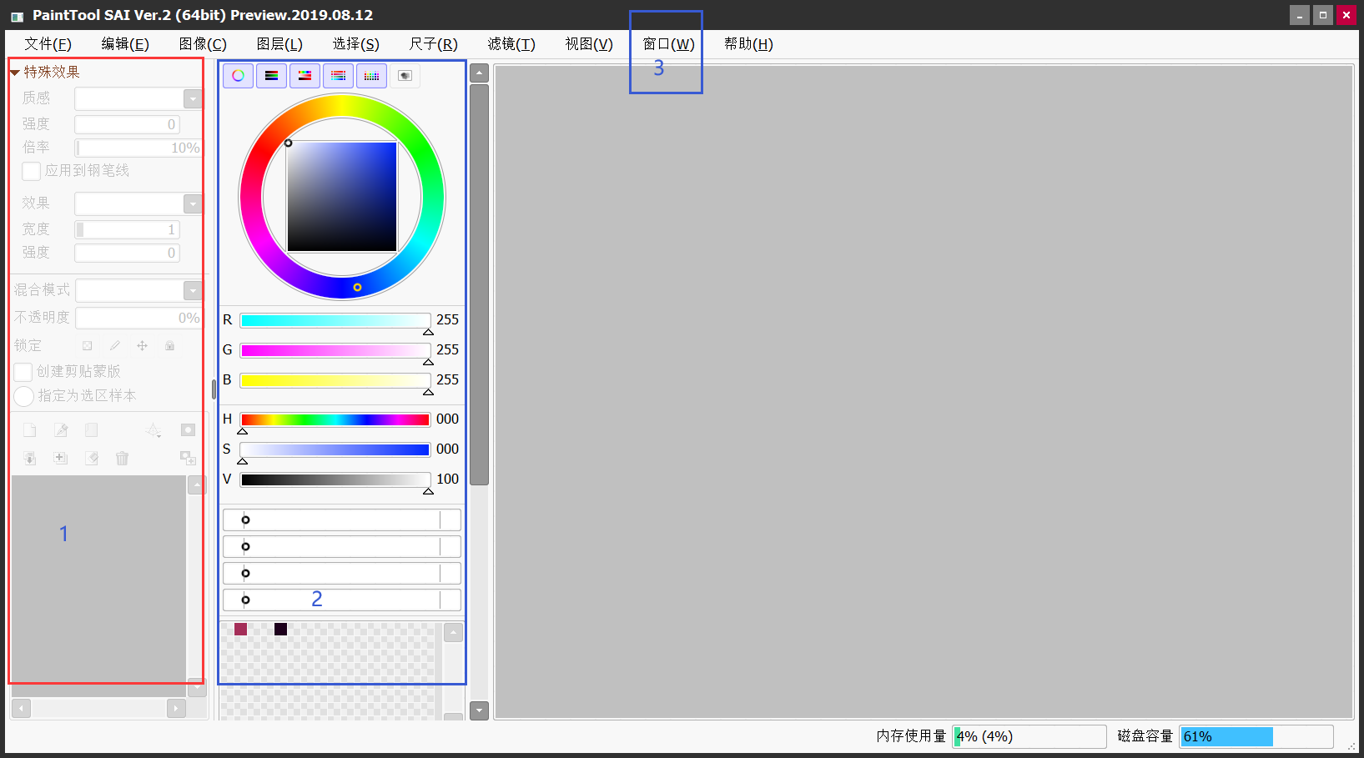Open the 视图(V) menu
1364x758 pixels.
[589, 44]
